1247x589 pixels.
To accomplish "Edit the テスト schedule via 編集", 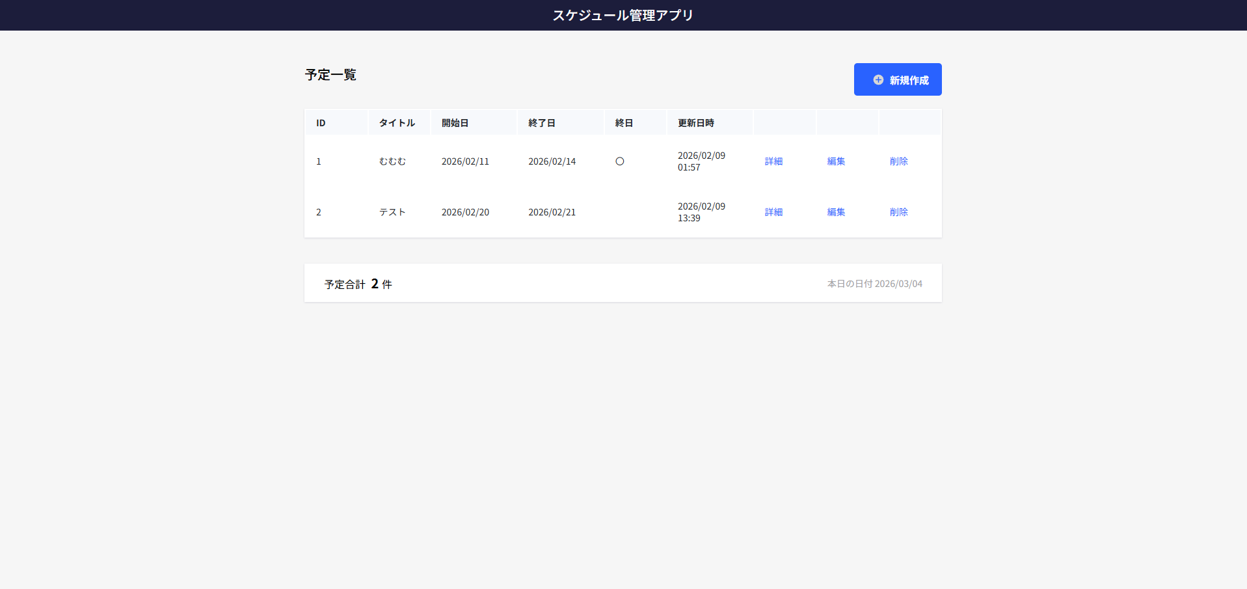I will [x=836, y=212].
